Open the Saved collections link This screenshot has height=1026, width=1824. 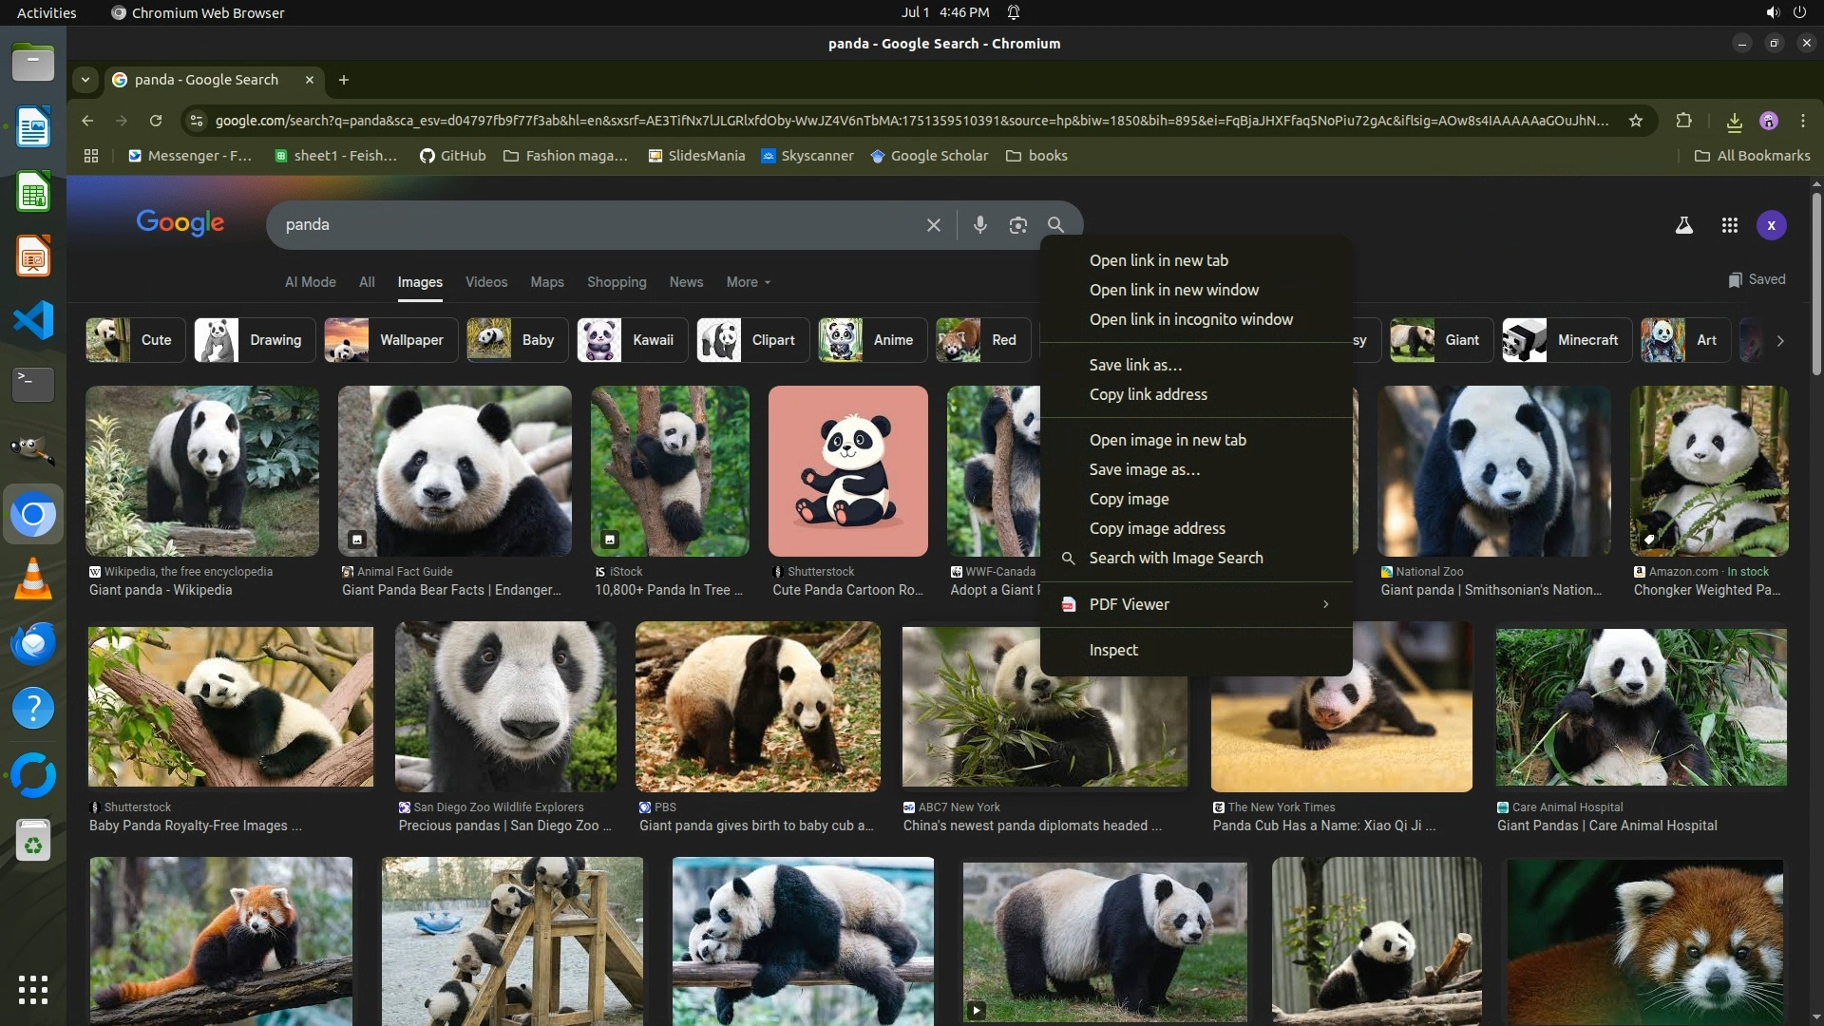pyautogui.click(x=1757, y=279)
